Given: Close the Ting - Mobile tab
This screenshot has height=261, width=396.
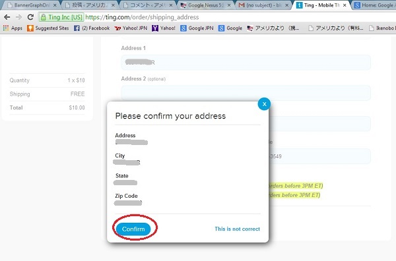Looking at the screenshot, I should tap(345, 5).
